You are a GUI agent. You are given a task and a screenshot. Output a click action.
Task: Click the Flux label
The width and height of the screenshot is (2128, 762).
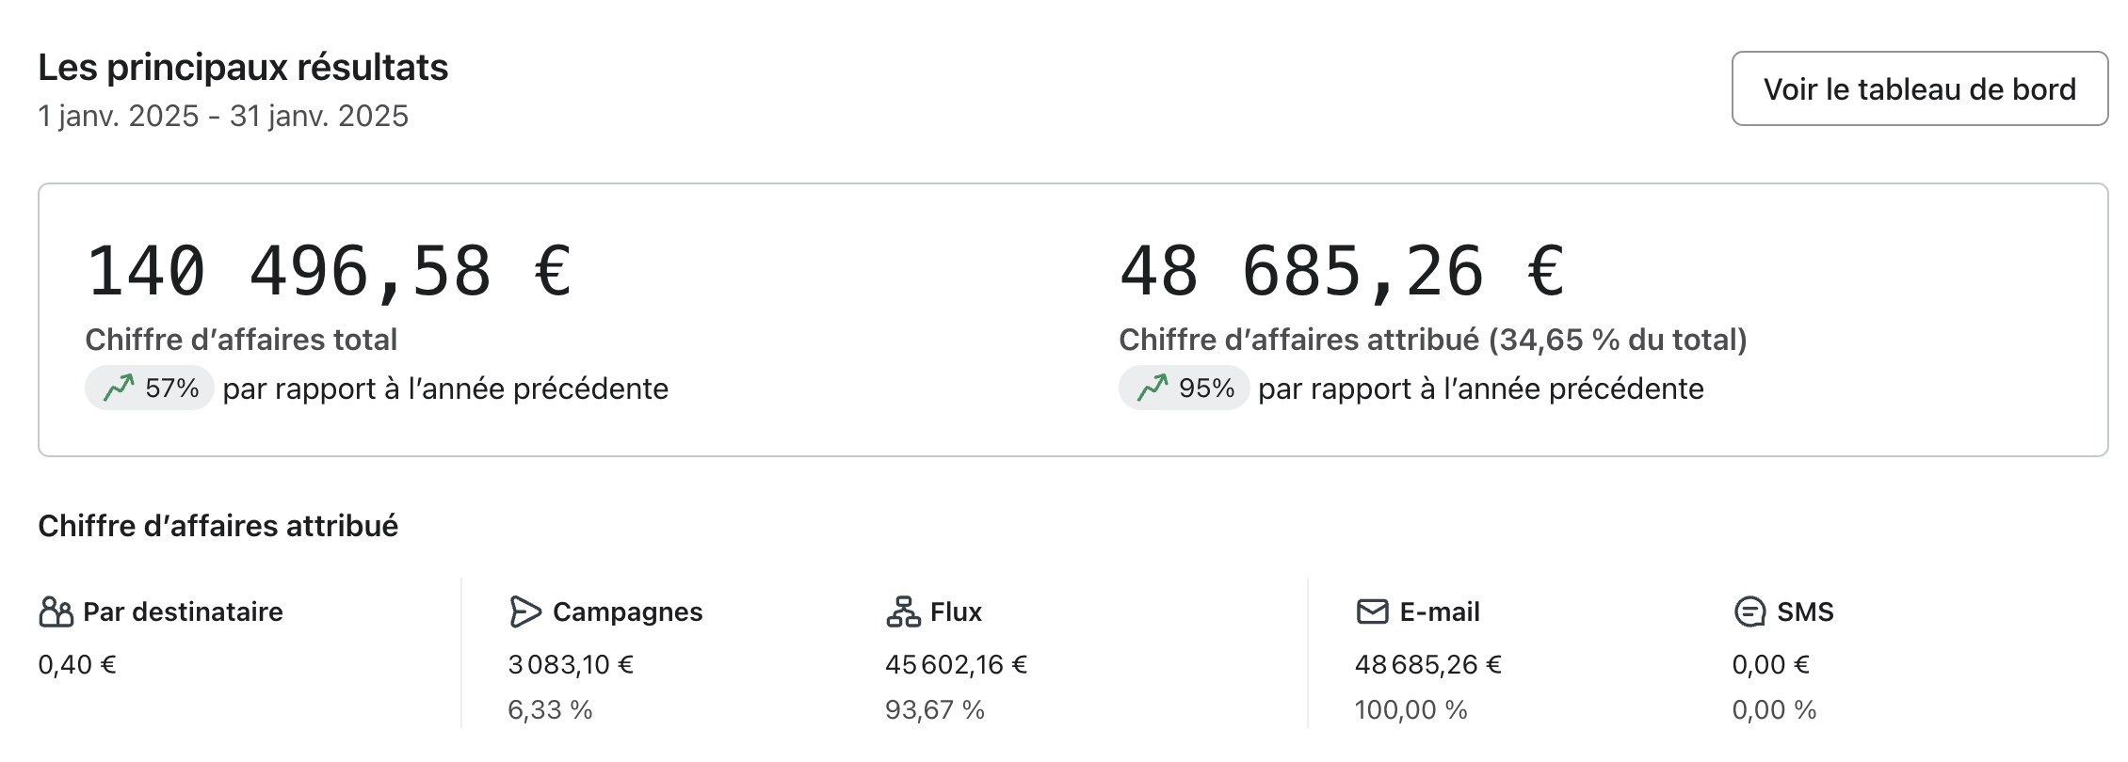956,611
